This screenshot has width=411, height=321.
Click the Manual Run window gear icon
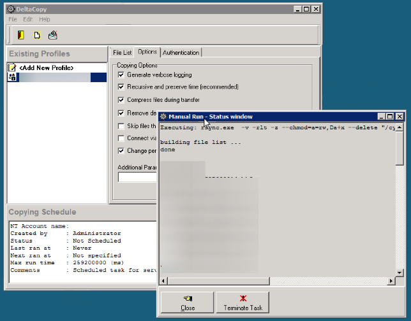(x=163, y=117)
